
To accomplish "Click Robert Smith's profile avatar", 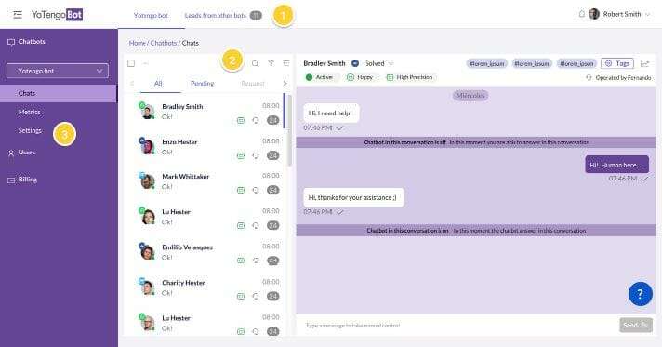I will [594, 14].
